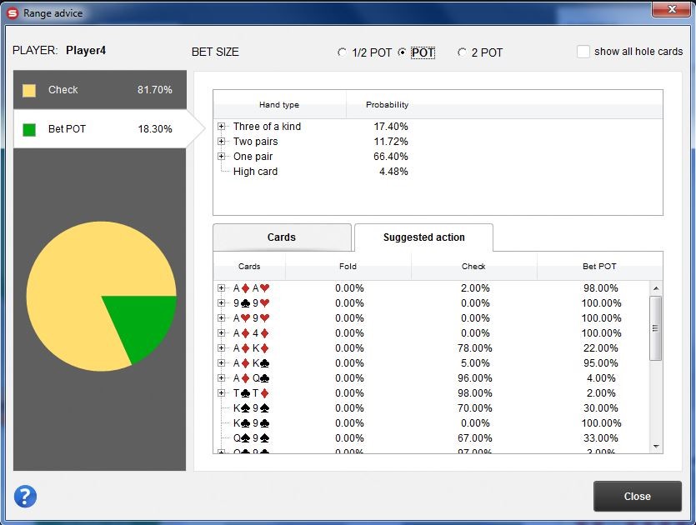Enable show all hole cards checkbox

coord(583,52)
